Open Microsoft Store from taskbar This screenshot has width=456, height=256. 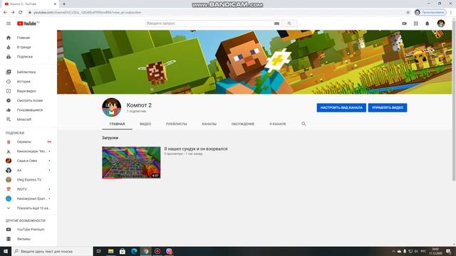[123, 251]
